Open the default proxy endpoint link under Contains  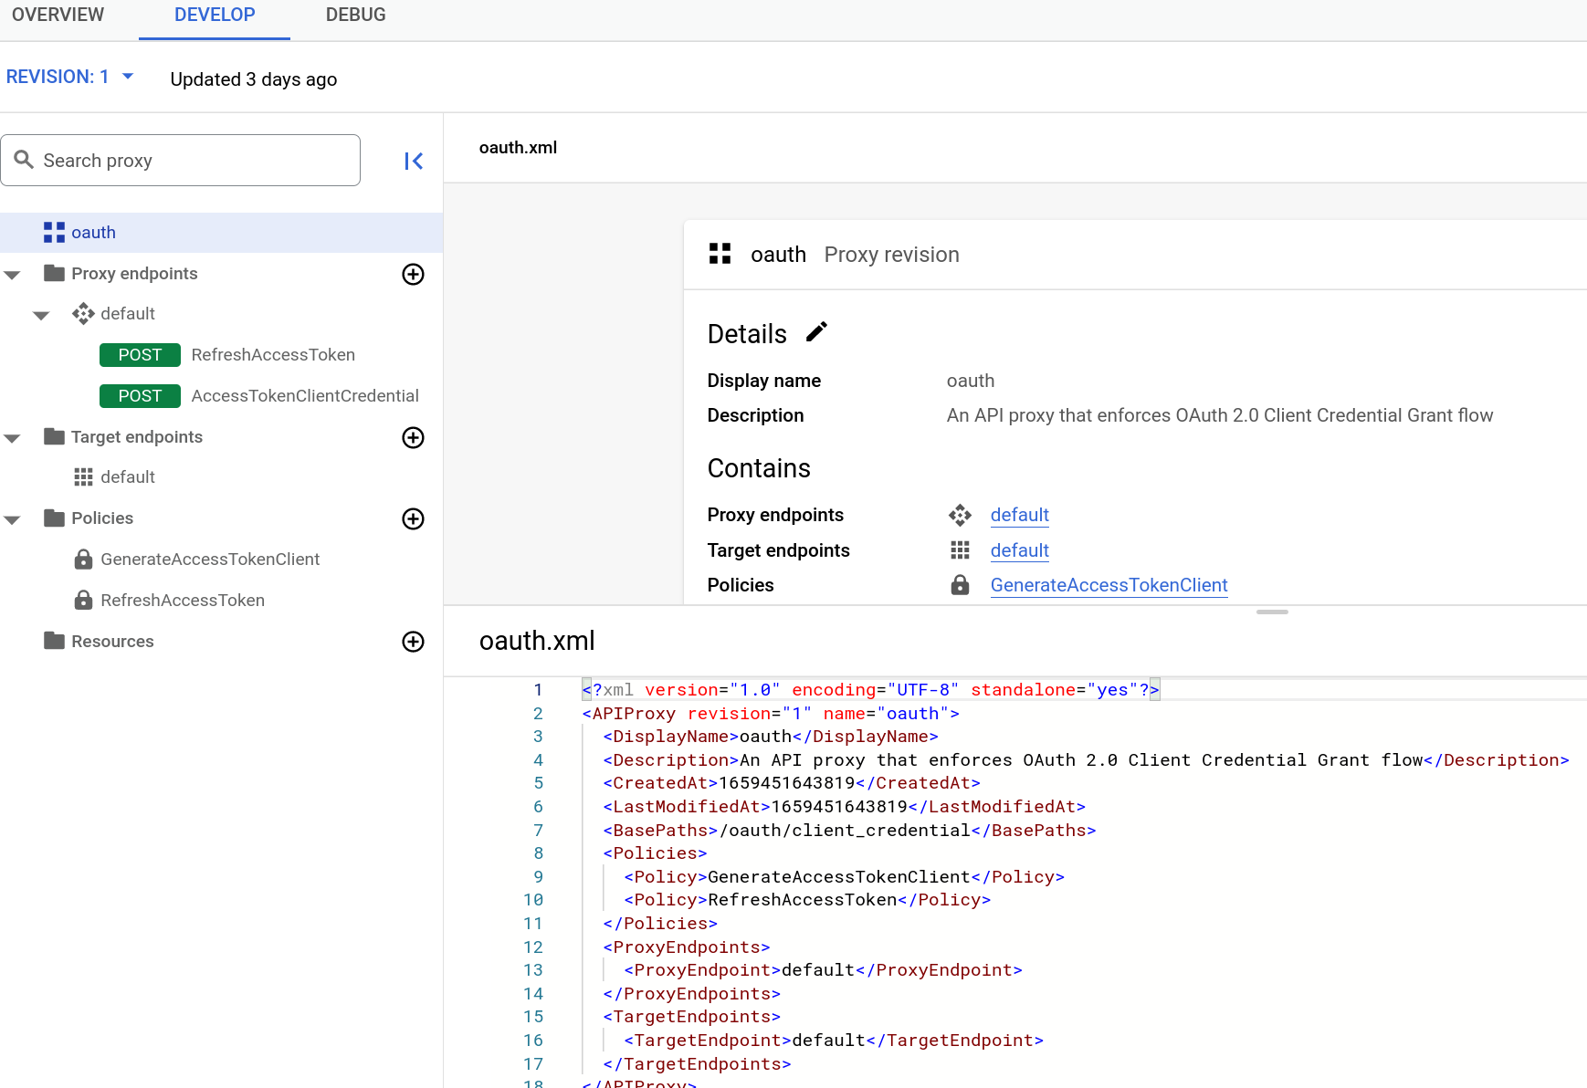[x=1019, y=515]
